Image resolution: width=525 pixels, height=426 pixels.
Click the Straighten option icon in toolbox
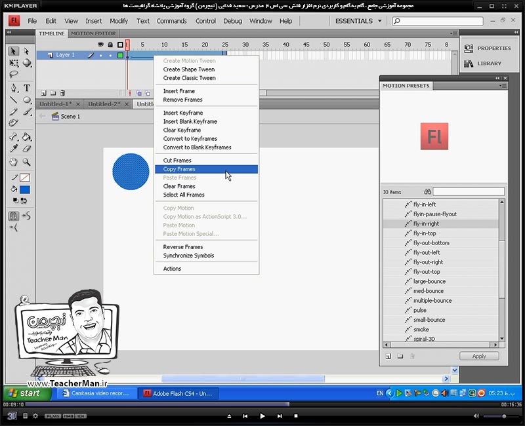13,227
